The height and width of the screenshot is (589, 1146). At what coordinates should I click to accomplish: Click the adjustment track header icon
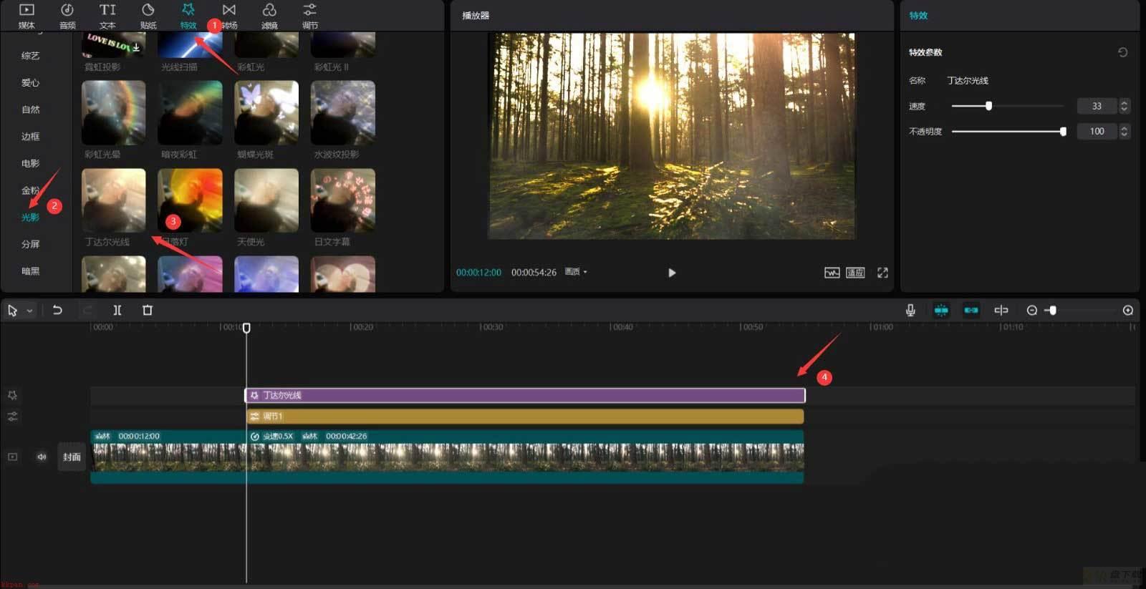[x=12, y=417]
